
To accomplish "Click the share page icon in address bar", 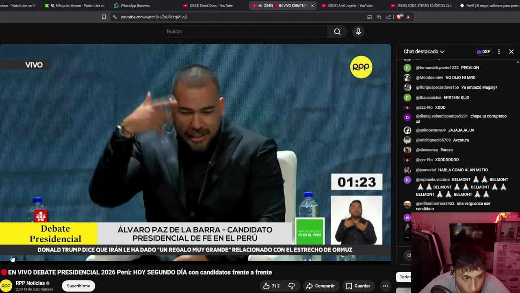I will pos(389,17).
